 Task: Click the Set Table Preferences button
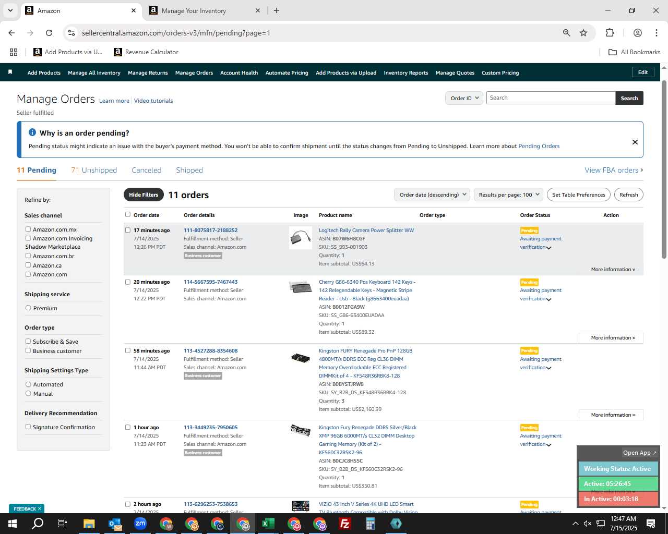pos(579,195)
